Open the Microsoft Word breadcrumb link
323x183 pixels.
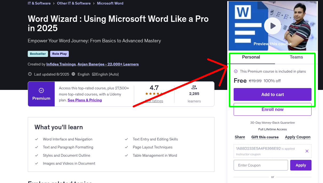point(110,3)
